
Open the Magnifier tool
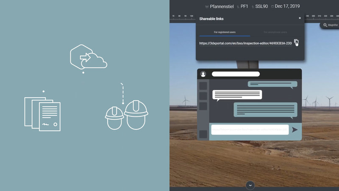pyautogui.click(x=331, y=25)
